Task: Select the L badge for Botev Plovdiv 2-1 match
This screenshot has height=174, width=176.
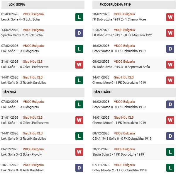Action: [x=170, y=168]
